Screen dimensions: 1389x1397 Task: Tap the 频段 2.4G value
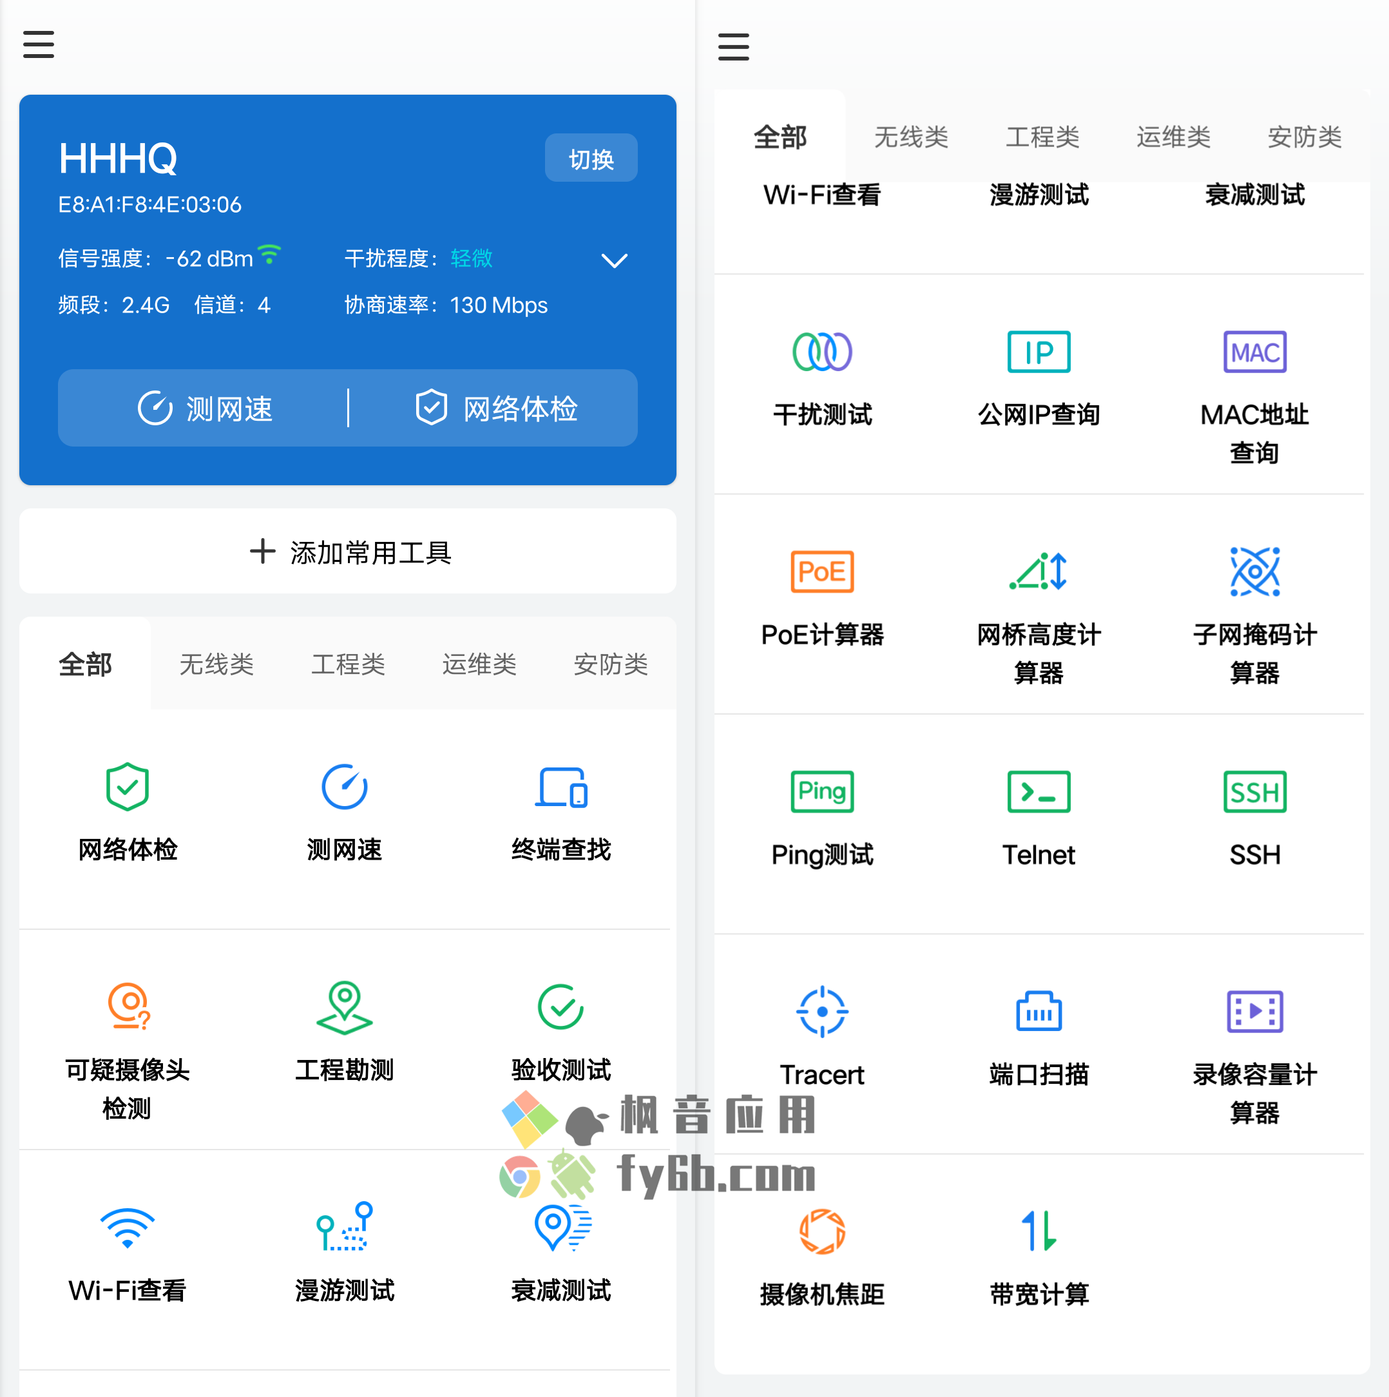point(146,305)
